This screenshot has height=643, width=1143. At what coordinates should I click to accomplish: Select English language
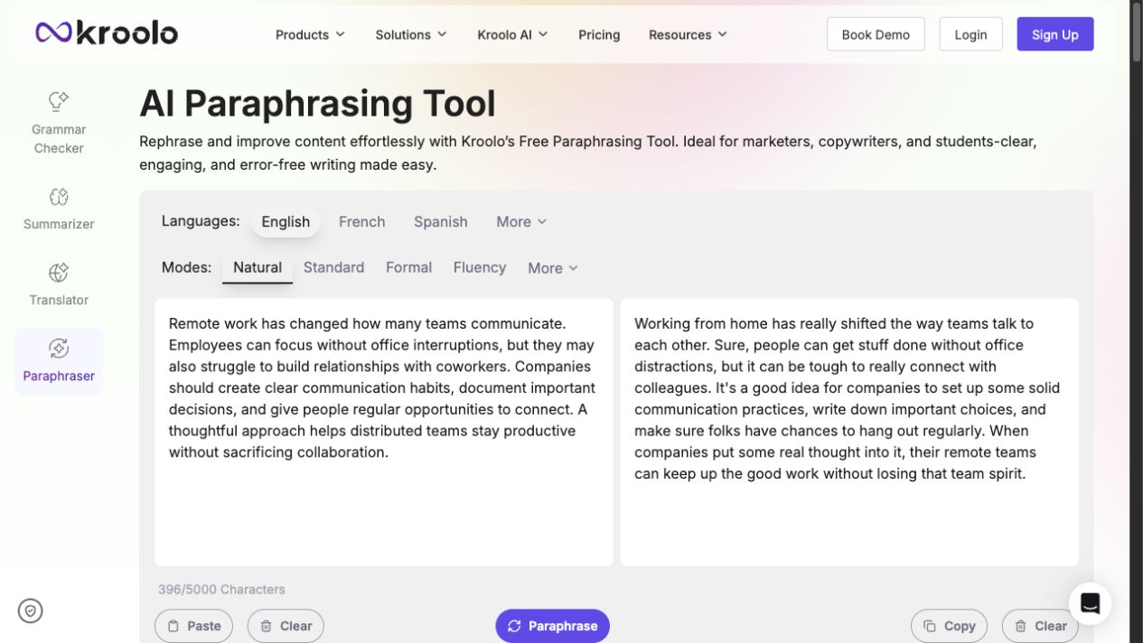tap(286, 221)
